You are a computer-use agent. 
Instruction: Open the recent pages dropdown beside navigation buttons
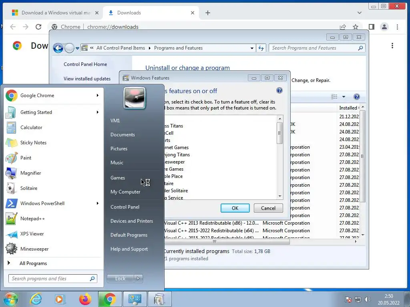click(x=77, y=48)
